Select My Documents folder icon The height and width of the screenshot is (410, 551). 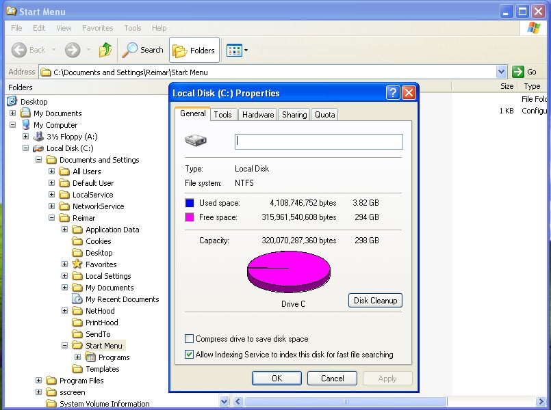pos(25,113)
